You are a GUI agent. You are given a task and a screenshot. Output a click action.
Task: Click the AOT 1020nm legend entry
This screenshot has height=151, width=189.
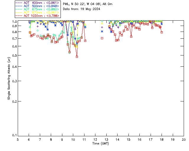[x=37, y=16]
